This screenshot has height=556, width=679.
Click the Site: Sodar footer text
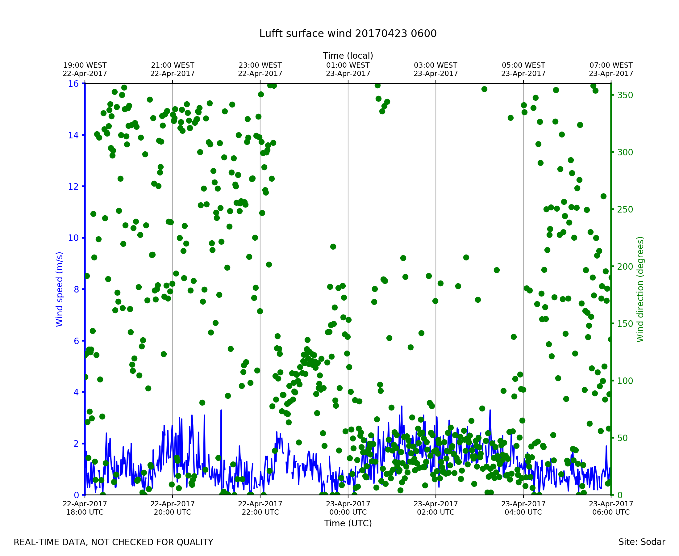click(642, 542)
